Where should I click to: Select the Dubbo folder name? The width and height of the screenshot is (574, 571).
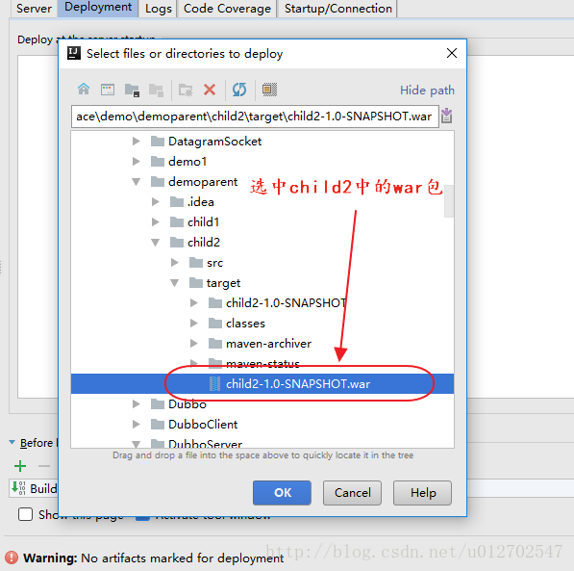pyautogui.click(x=187, y=404)
